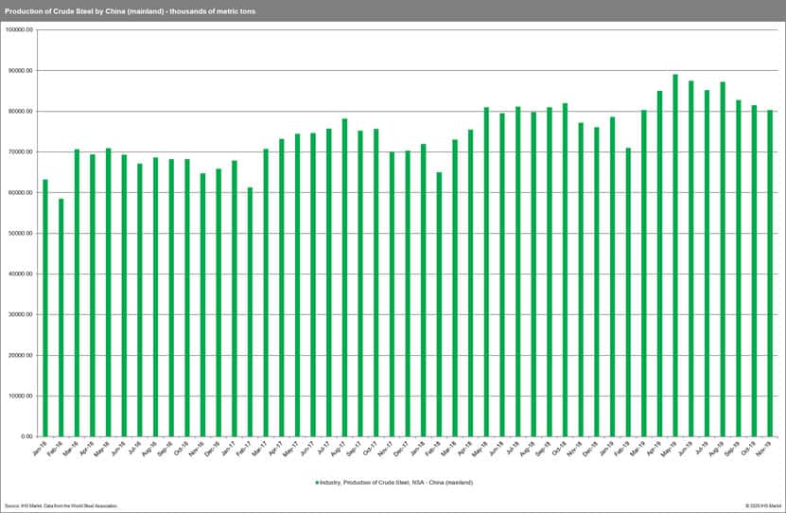Click the 90000.00 y-axis label
Image resolution: width=786 pixels, height=513 pixels.
tap(21, 71)
